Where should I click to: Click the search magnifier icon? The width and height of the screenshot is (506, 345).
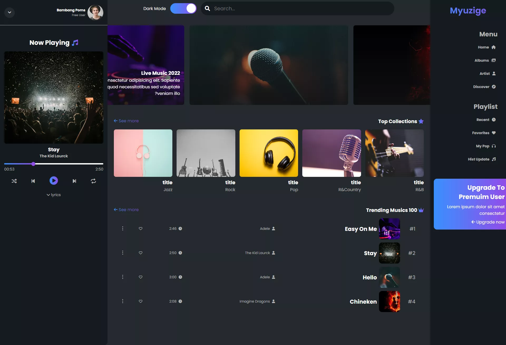point(207,8)
